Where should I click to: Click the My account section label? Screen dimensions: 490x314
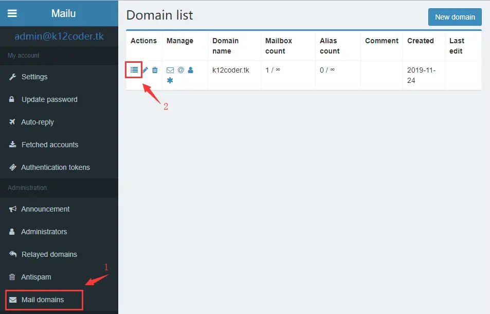click(x=24, y=56)
